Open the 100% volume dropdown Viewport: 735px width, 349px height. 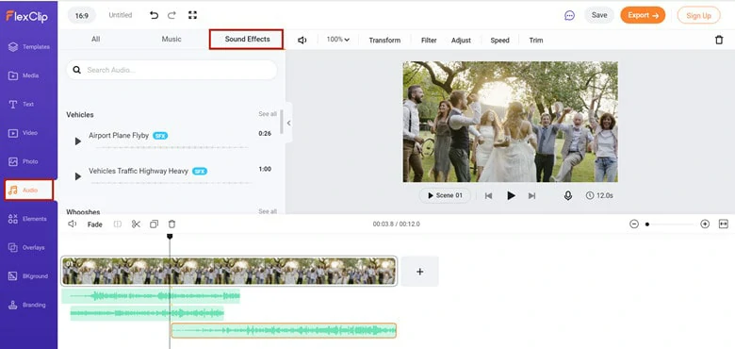(338, 40)
